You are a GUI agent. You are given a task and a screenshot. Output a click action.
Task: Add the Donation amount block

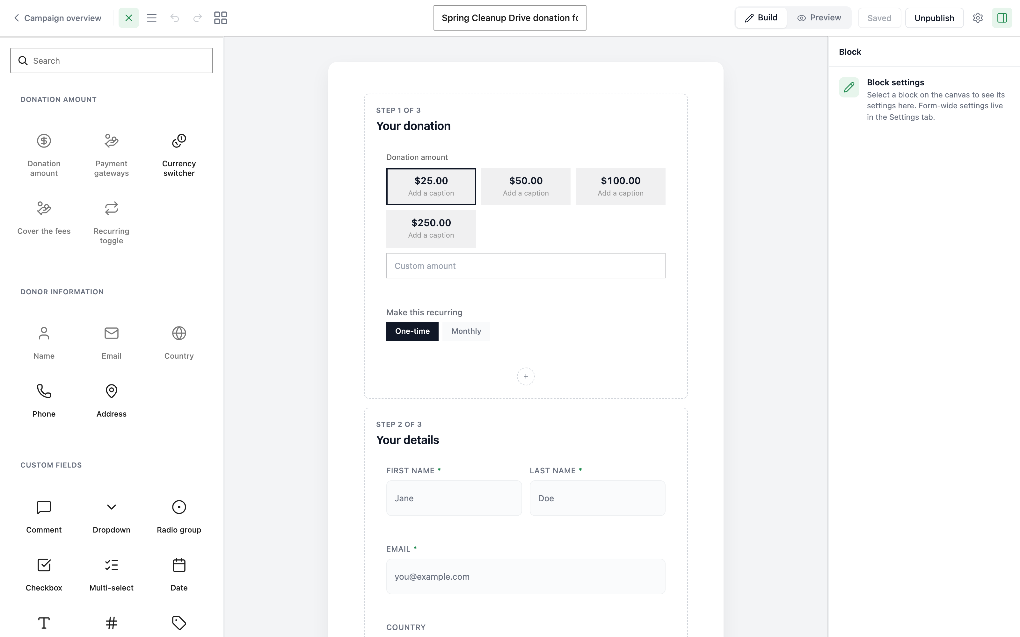coord(44,155)
